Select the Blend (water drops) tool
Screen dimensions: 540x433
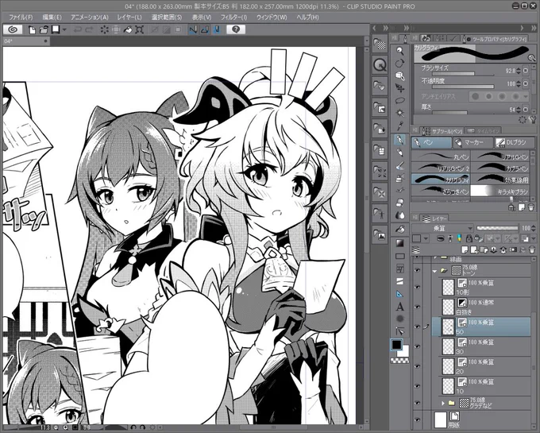[399, 215]
